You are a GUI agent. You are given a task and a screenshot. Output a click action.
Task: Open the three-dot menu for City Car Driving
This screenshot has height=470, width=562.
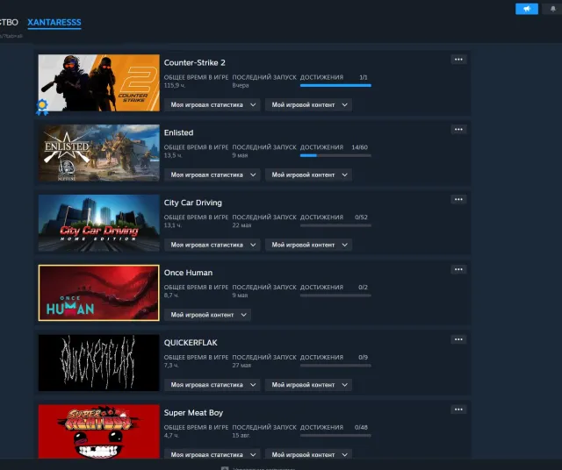point(458,199)
